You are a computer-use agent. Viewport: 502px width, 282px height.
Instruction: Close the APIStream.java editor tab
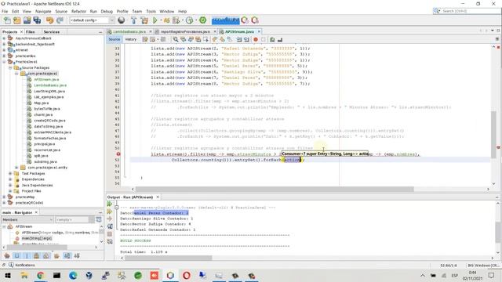tap(259, 31)
